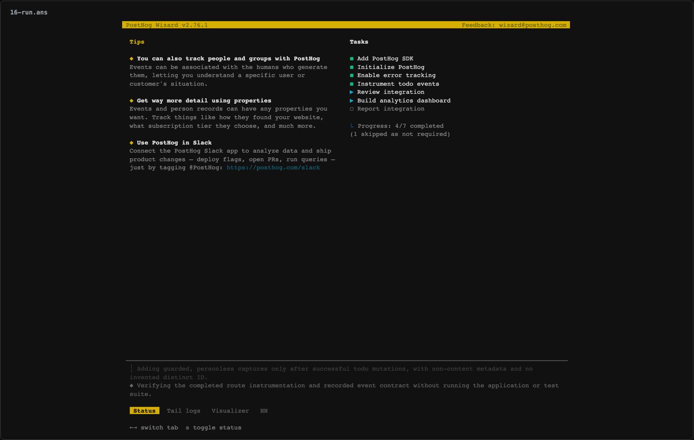The height and width of the screenshot is (440, 694).
Task: Select the Add PostHog SDK task text
Action: coord(385,59)
